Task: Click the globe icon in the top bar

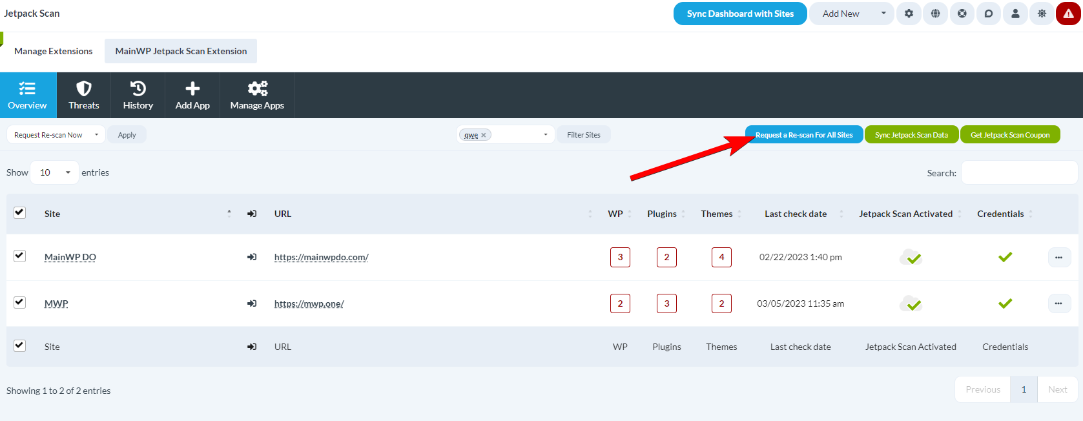Action: tap(935, 14)
